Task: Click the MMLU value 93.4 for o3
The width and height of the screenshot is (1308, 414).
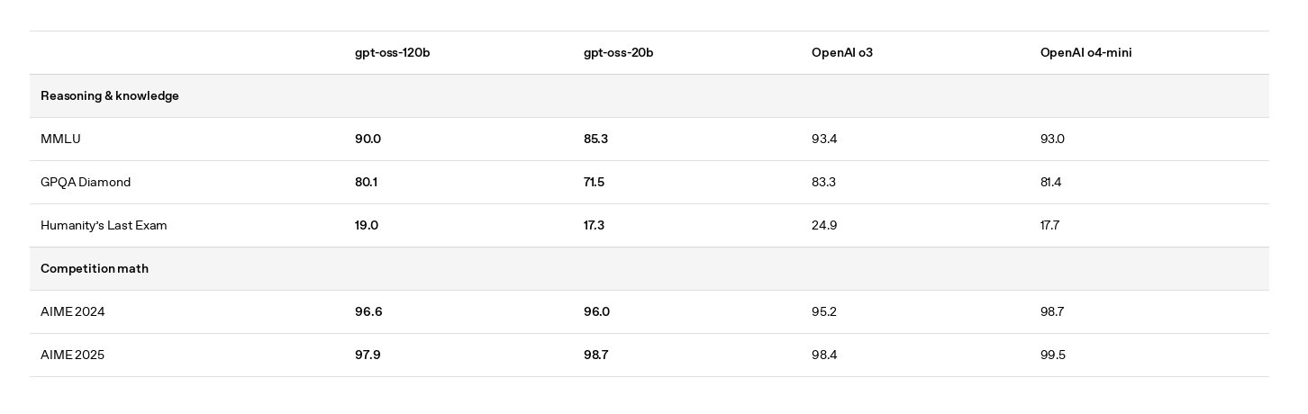Action: point(824,139)
